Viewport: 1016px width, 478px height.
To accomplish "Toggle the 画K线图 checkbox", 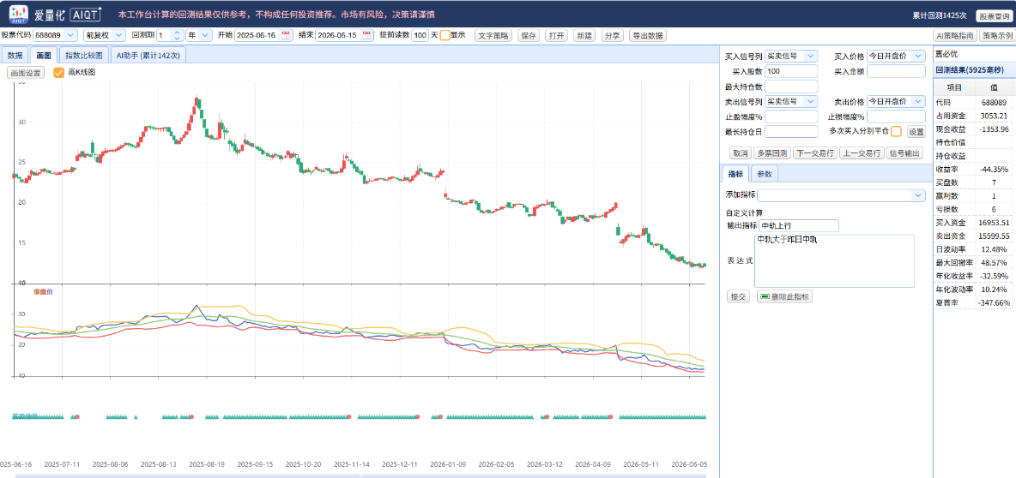I will coord(58,73).
